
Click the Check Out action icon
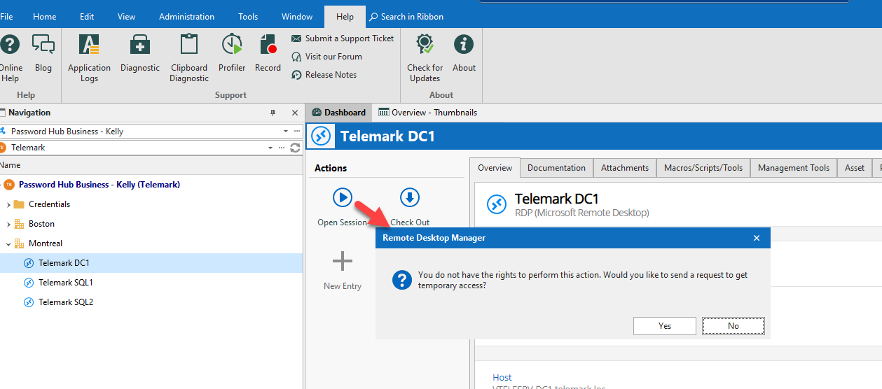coord(410,198)
